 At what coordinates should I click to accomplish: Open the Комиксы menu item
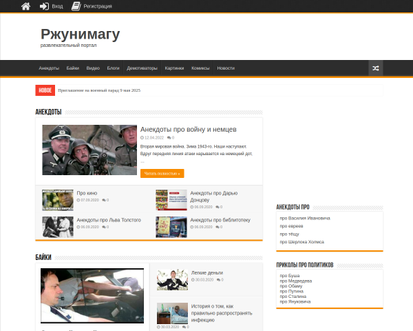coord(200,68)
